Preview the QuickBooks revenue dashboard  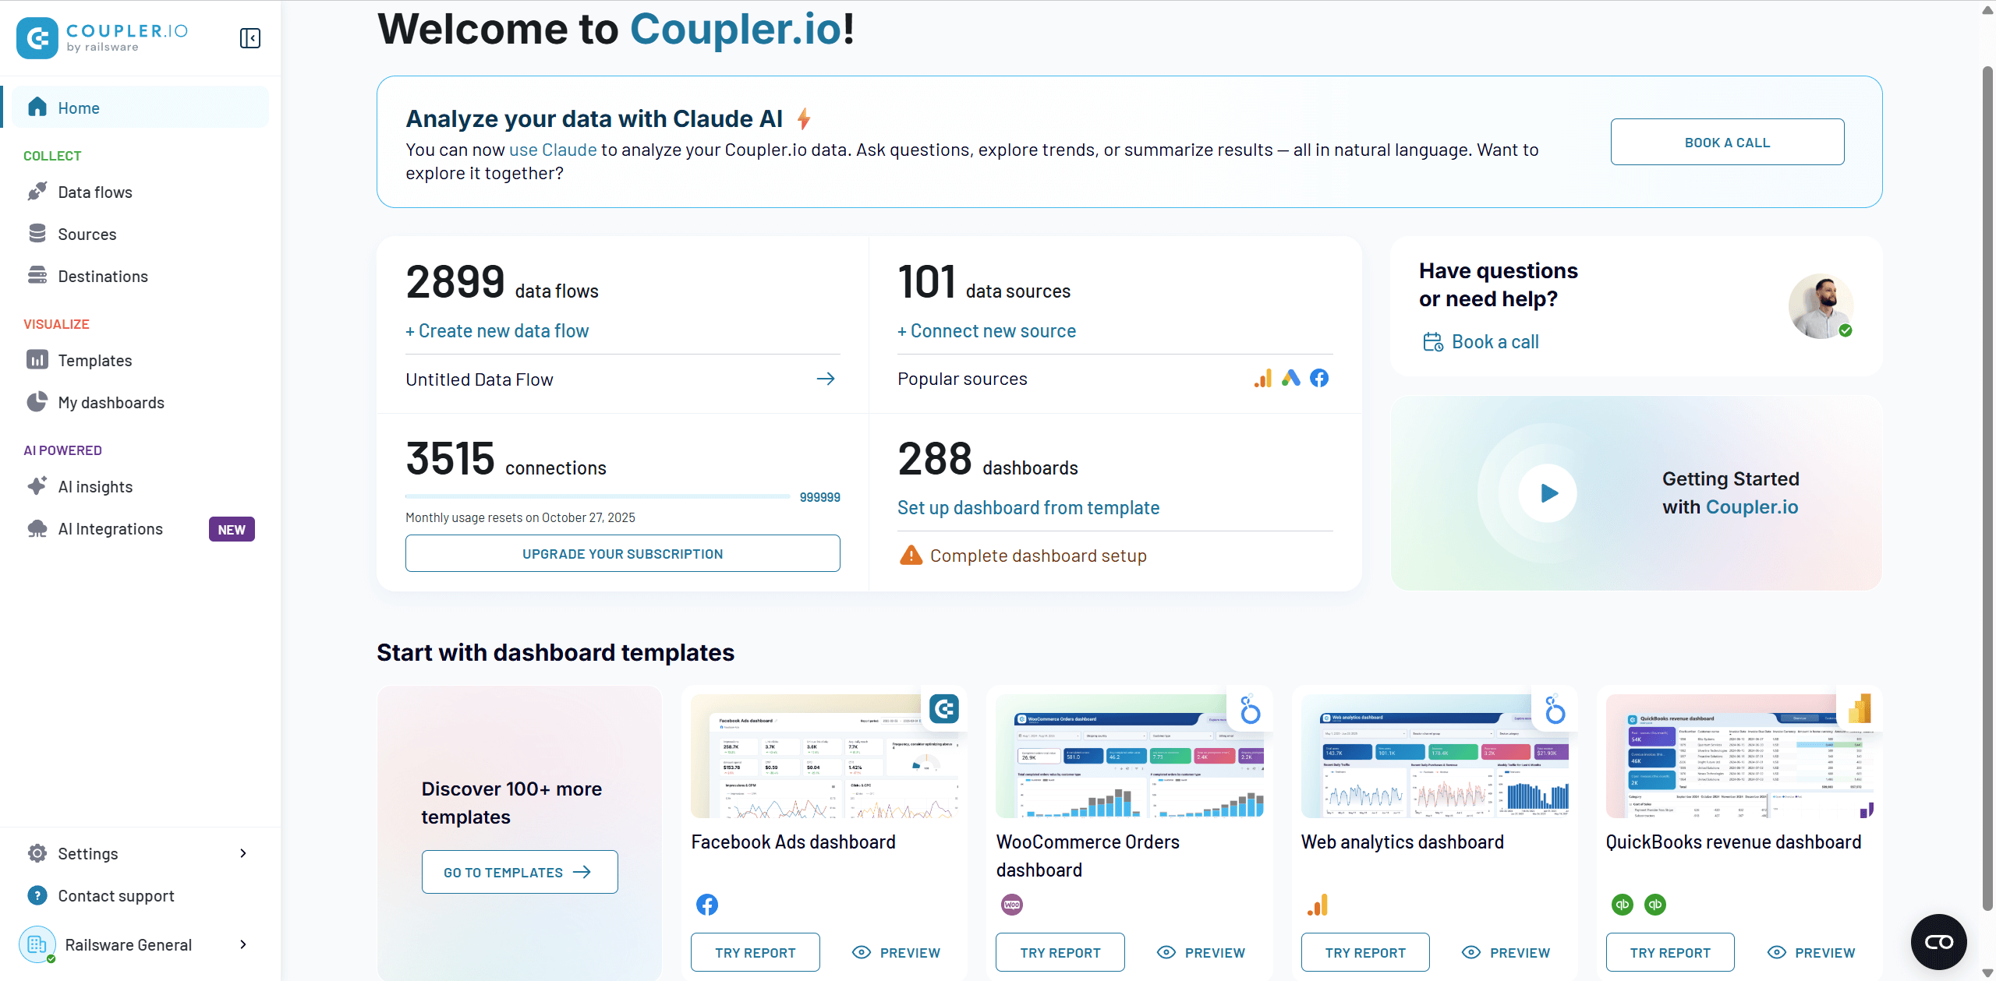[1811, 952]
